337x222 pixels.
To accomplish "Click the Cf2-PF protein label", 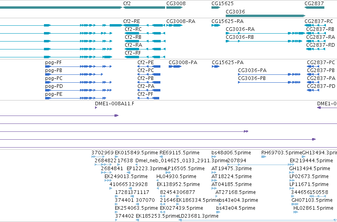I will pos(145,94).
